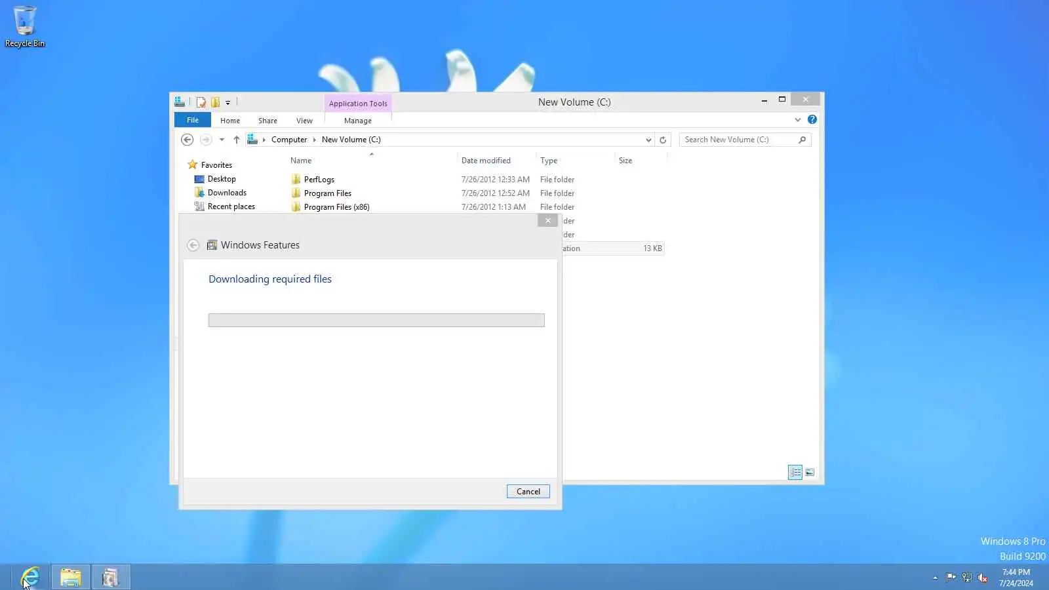
Task: Switch to Details view in Explorer
Action: (x=795, y=473)
